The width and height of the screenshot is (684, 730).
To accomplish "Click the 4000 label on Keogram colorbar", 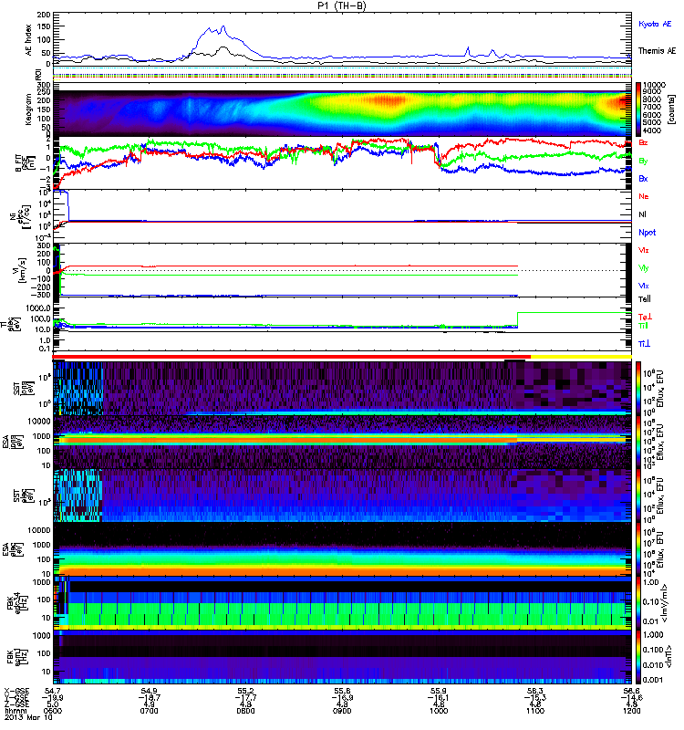I will 652,130.
